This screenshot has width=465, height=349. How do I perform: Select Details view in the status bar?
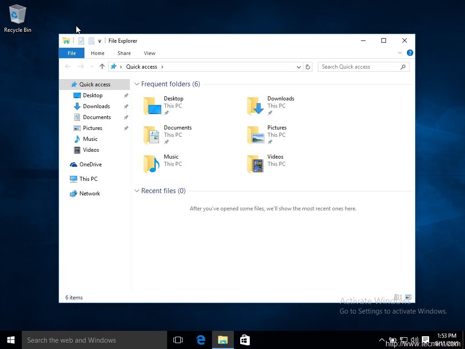tap(398, 297)
